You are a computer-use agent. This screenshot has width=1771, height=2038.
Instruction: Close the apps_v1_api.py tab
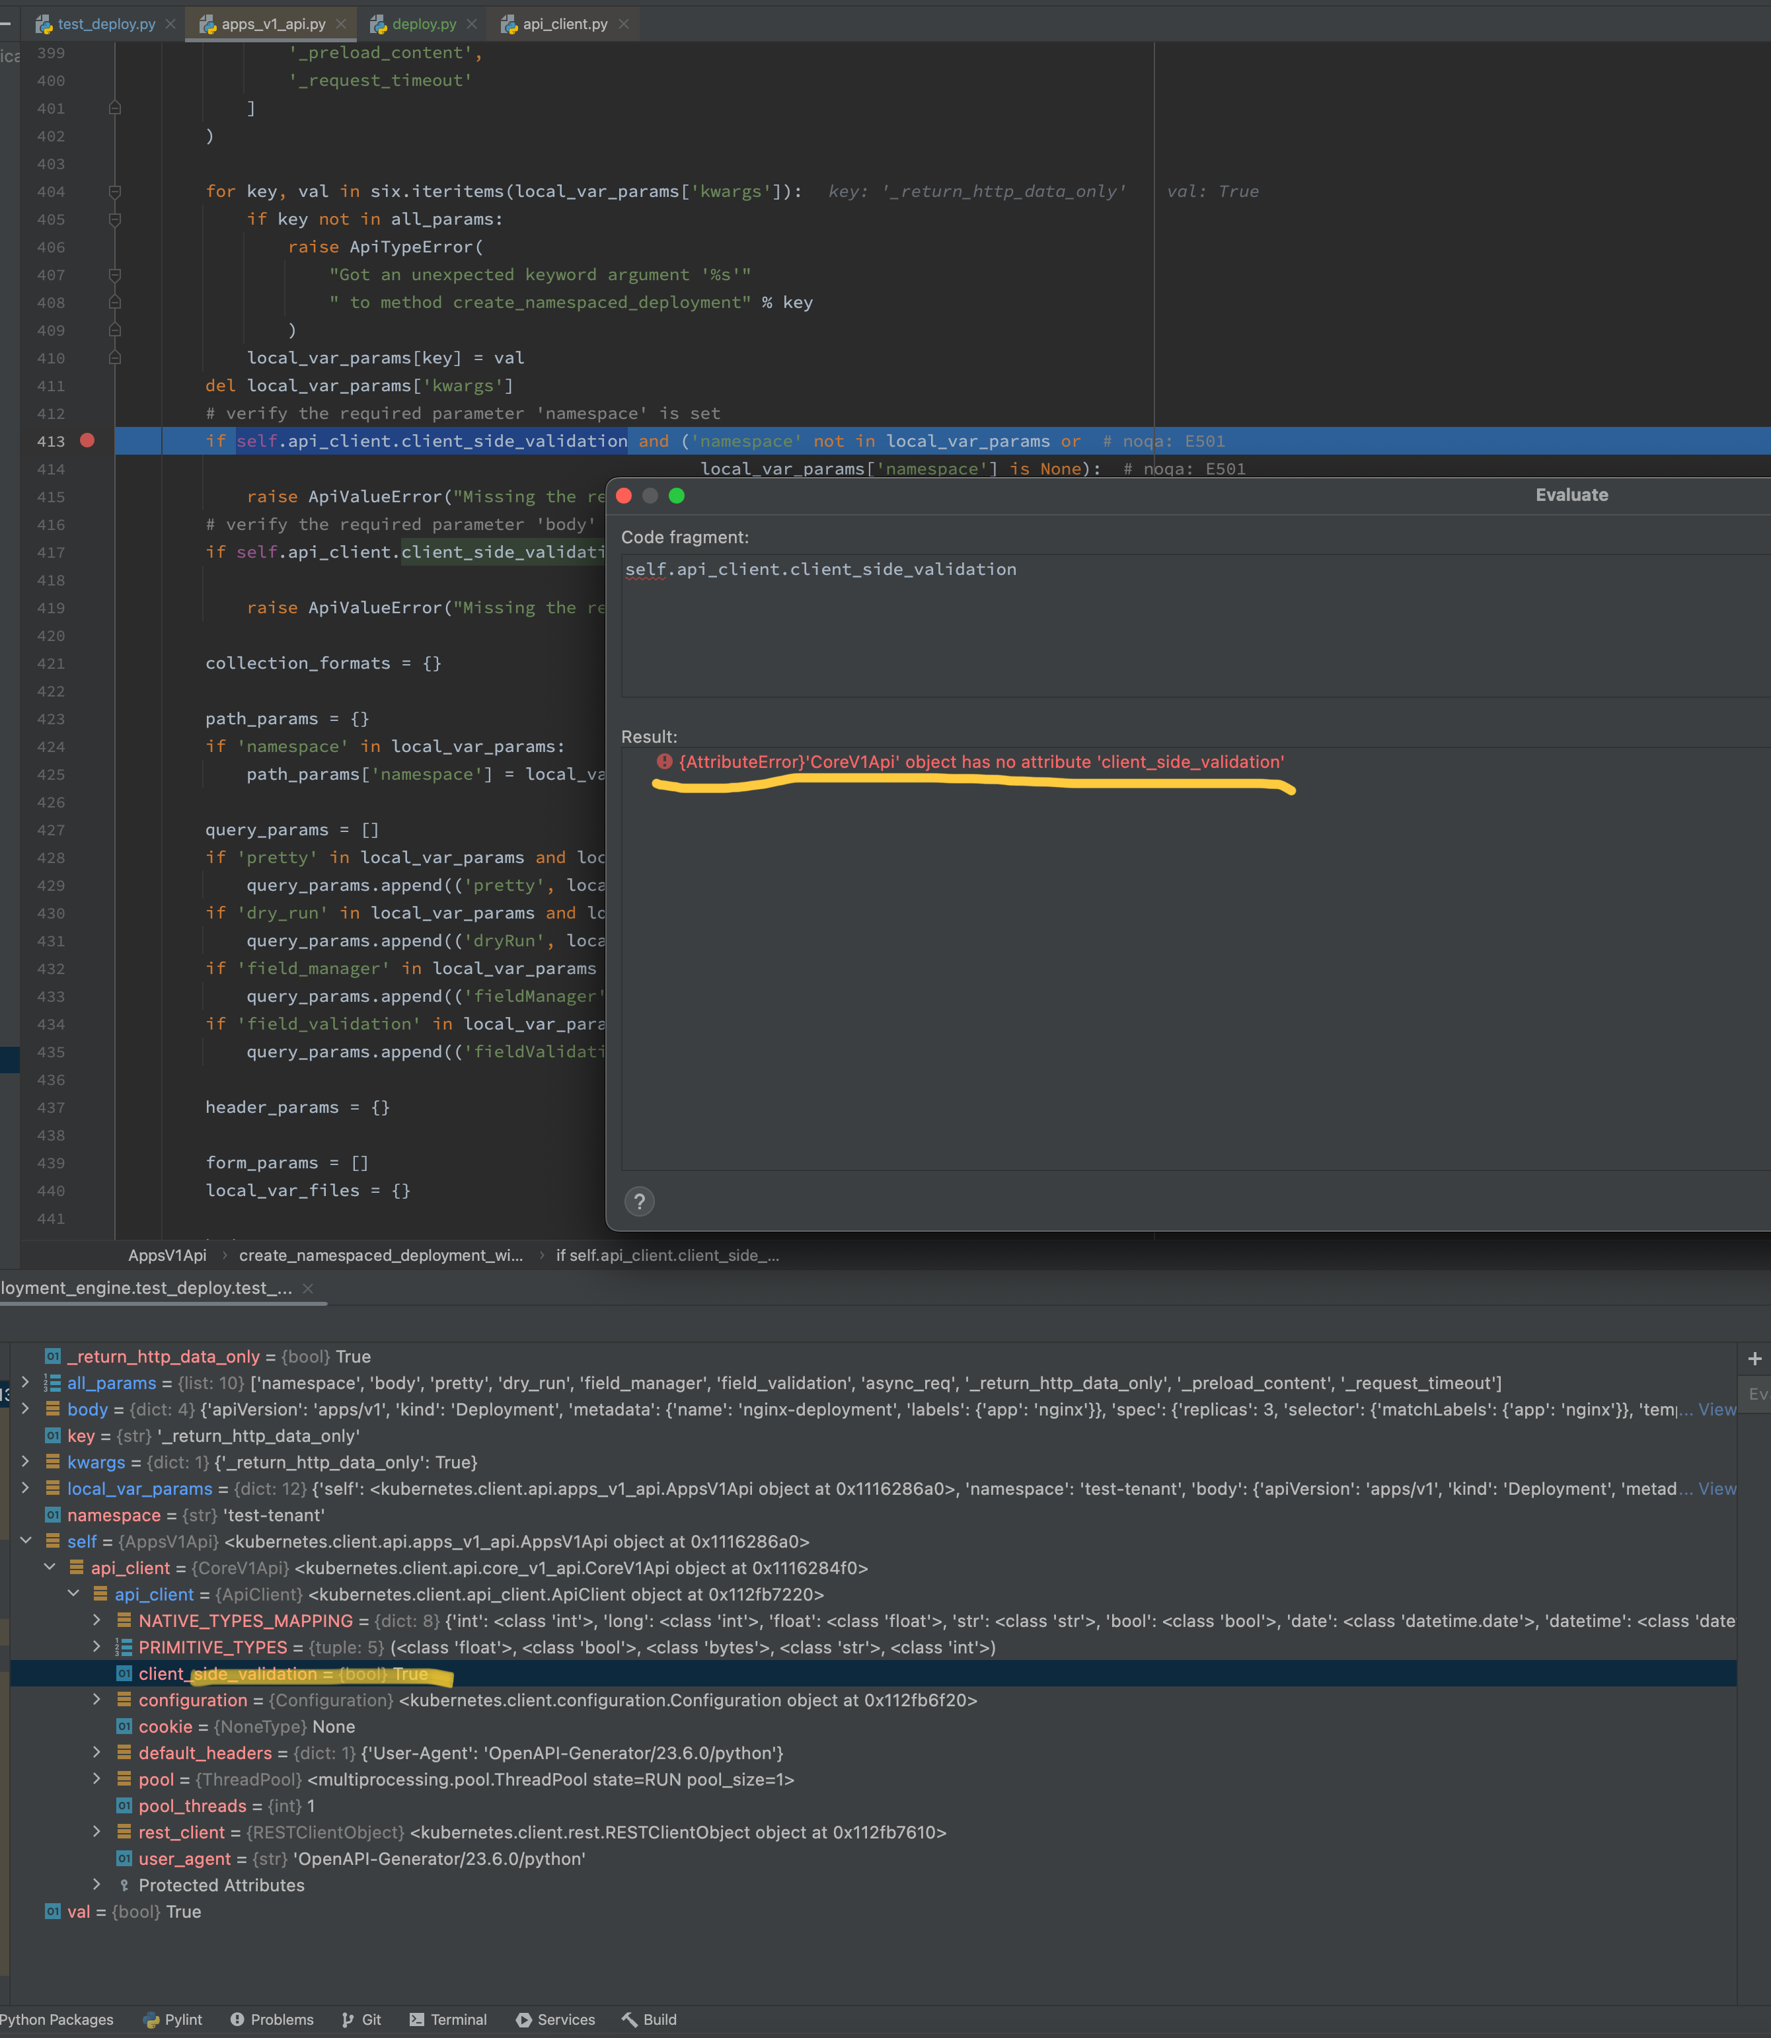coord(341,24)
